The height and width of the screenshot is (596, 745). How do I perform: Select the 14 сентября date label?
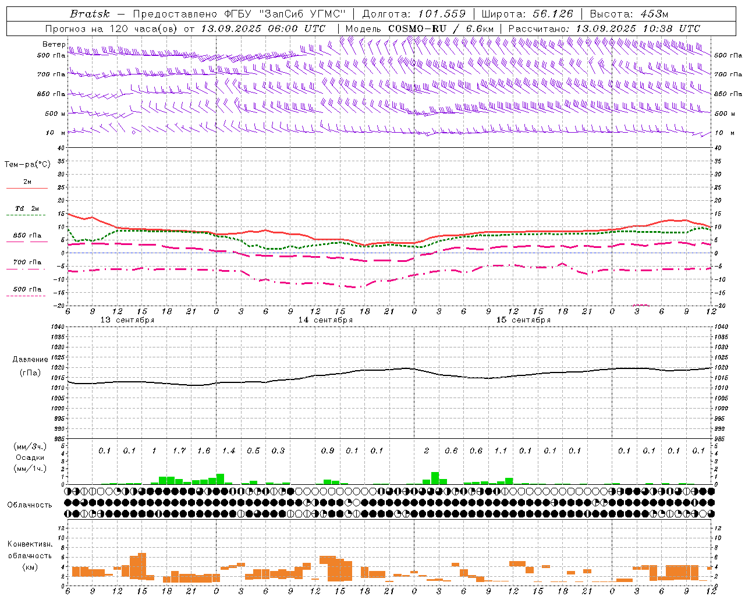click(x=325, y=320)
